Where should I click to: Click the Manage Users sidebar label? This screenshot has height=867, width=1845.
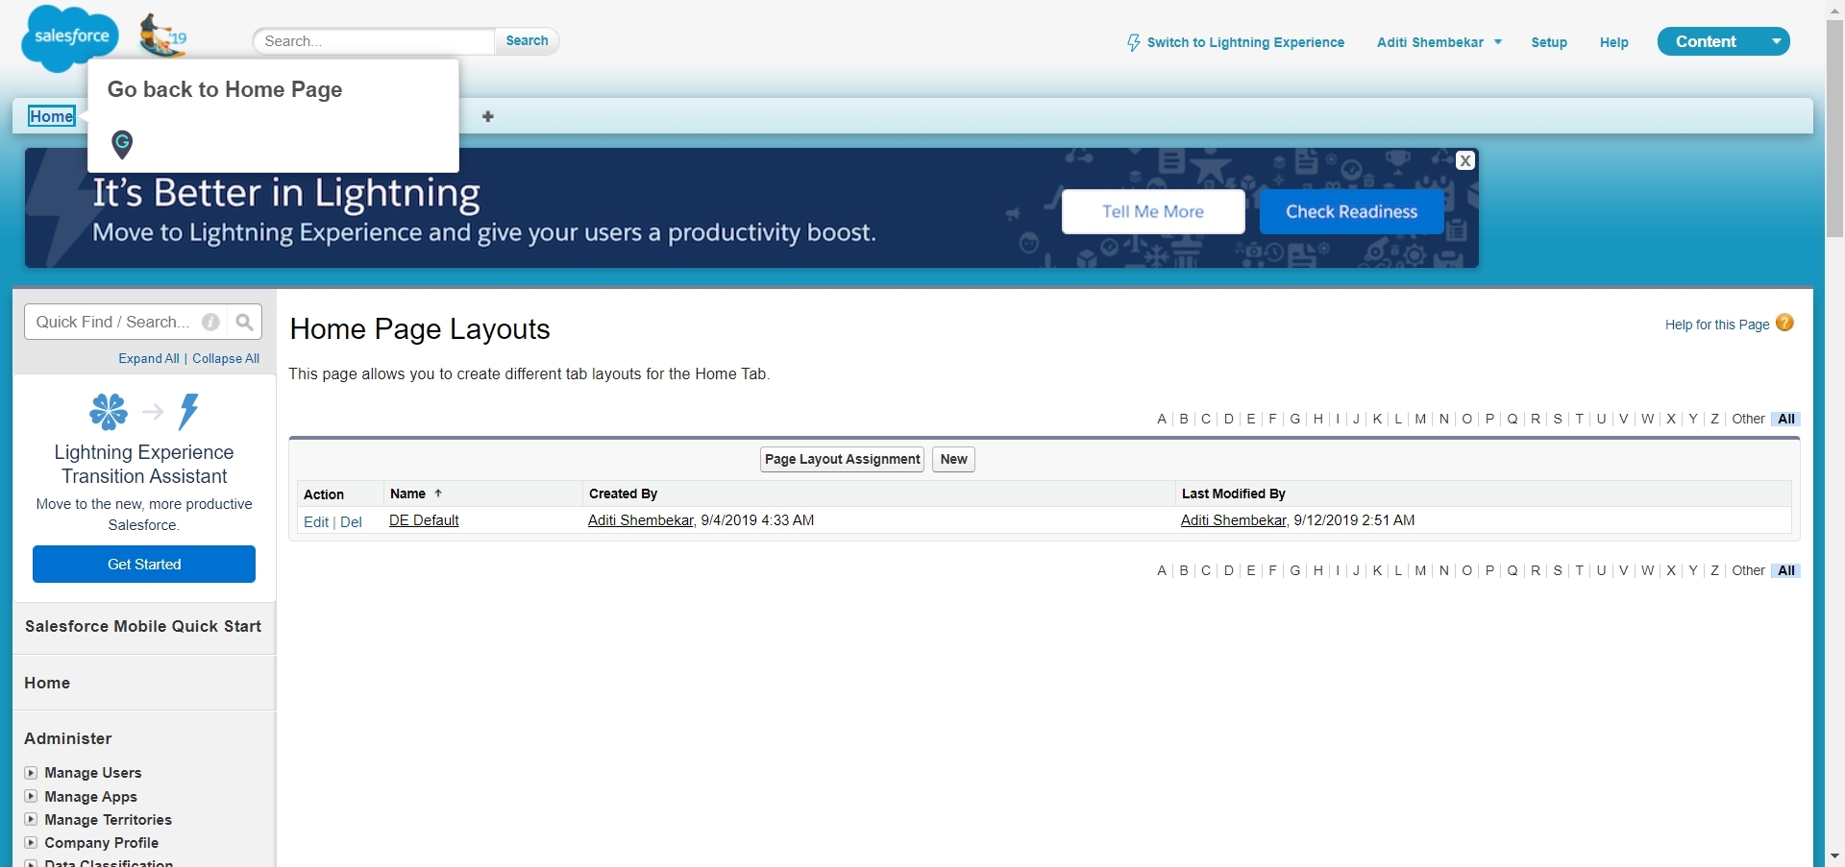[93, 773]
